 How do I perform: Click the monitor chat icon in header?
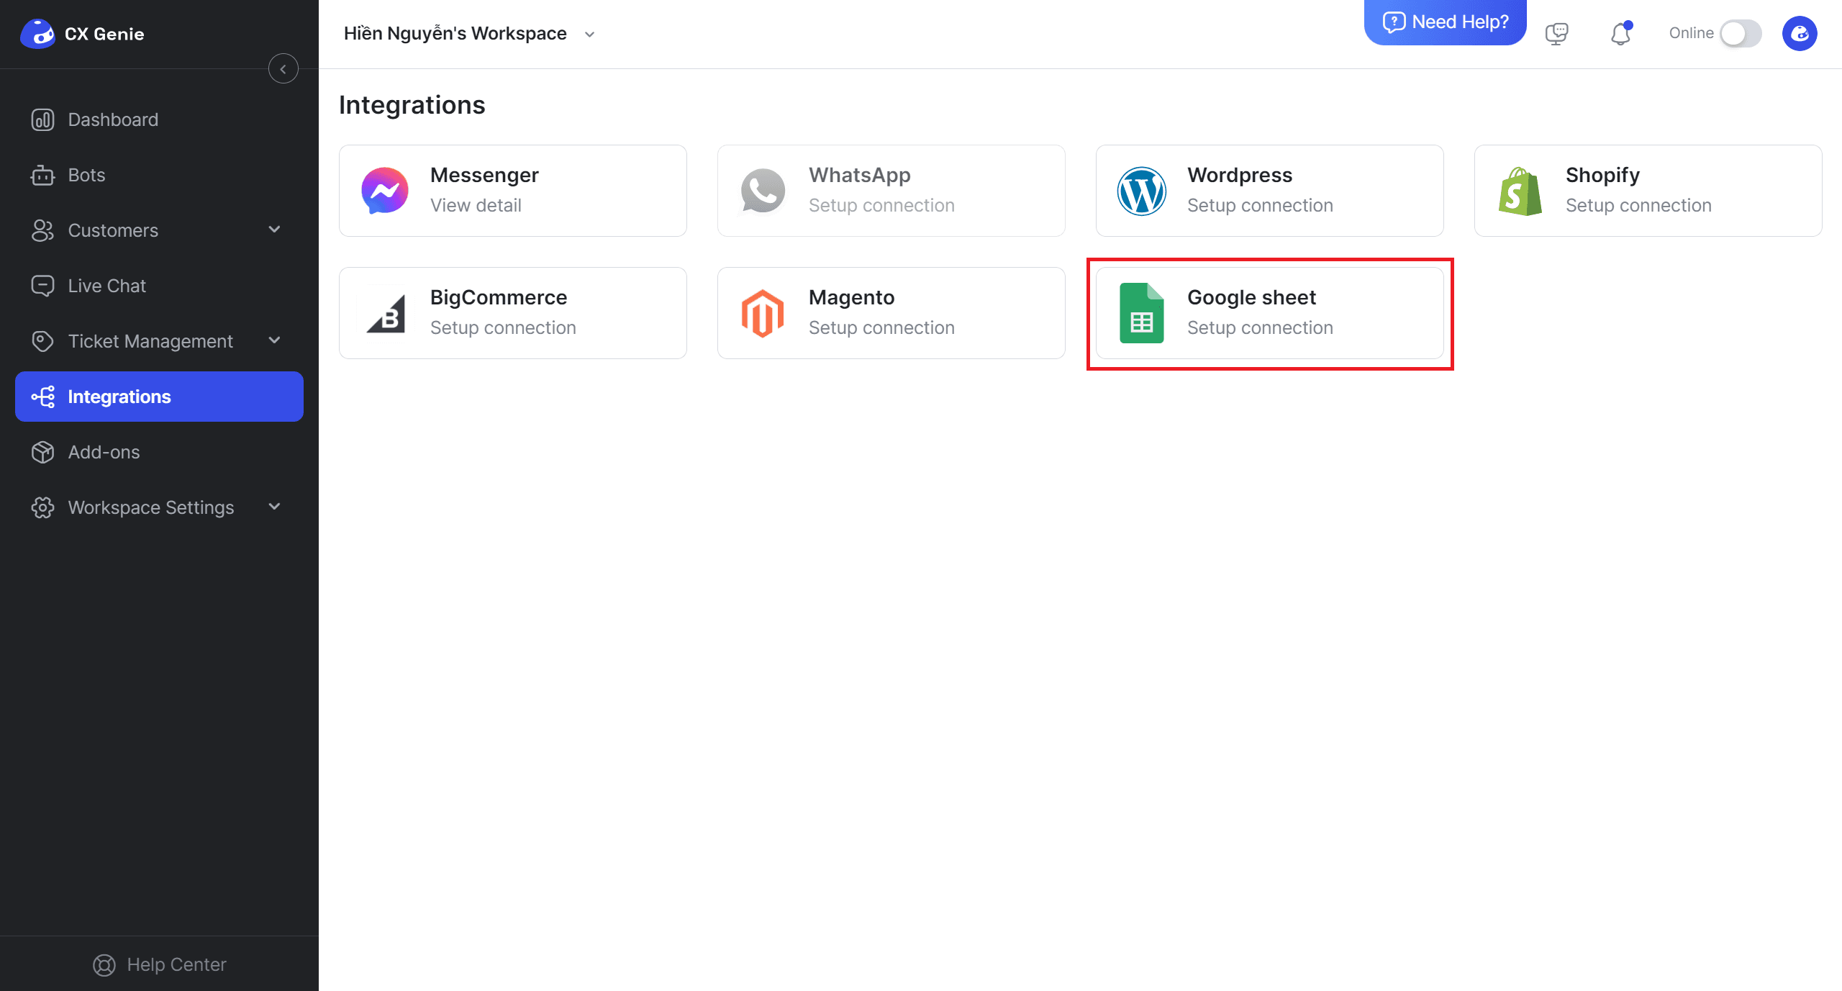1557,33
